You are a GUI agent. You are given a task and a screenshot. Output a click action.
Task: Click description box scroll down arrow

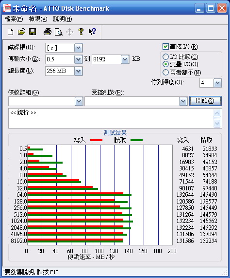[217, 123]
